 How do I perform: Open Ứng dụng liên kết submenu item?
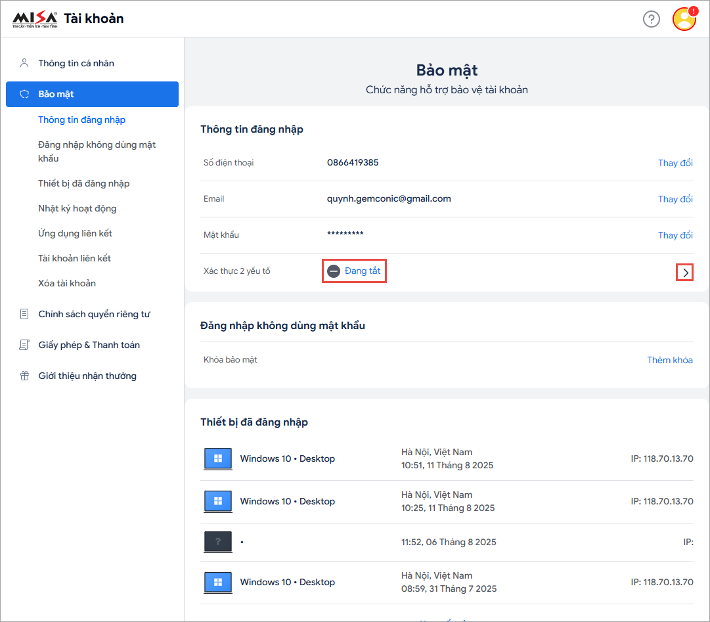pyautogui.click(x=75, y=233)
